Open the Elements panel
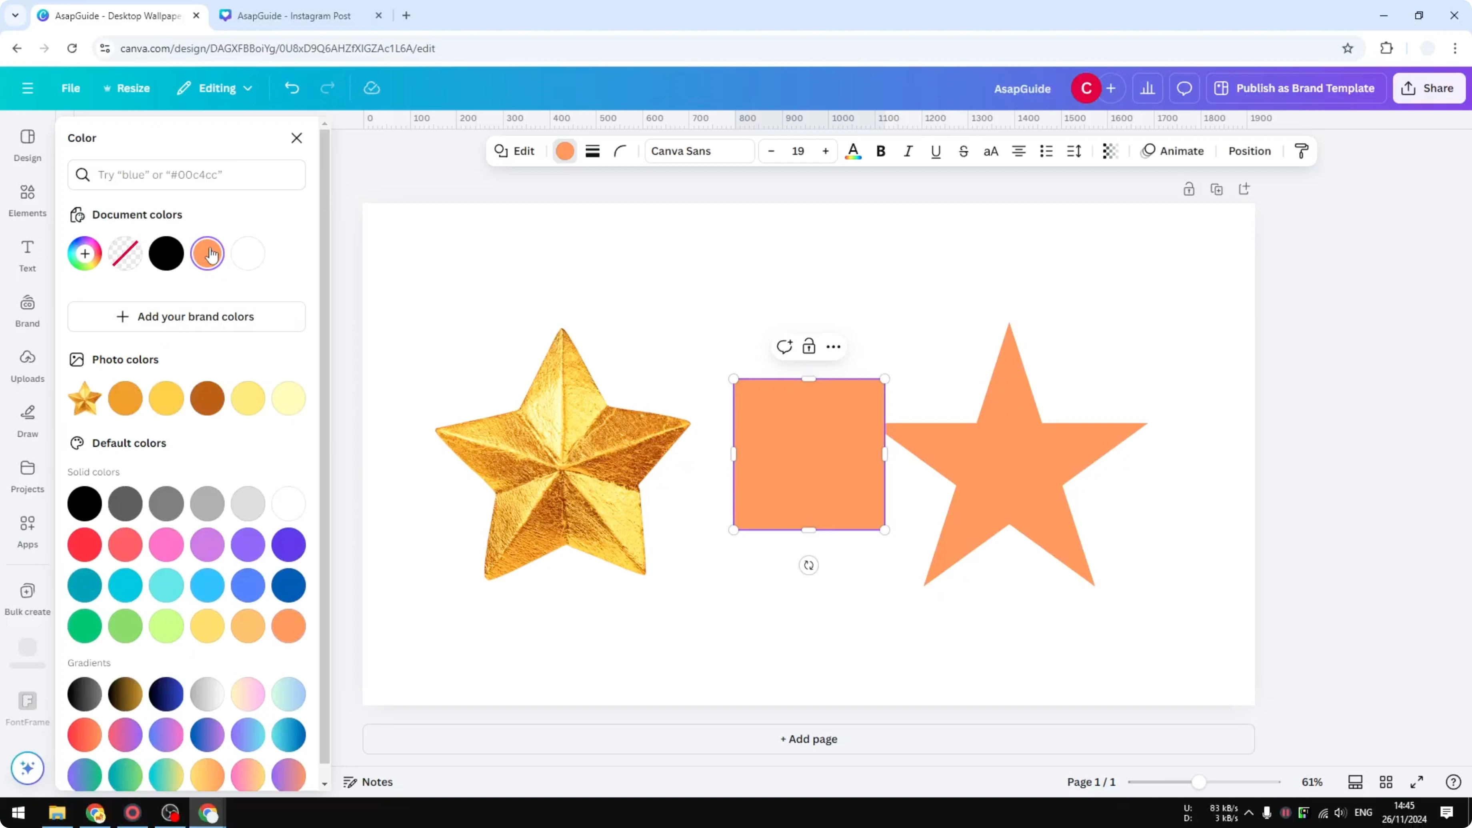 pyautogui.click(x=27, y=200)
